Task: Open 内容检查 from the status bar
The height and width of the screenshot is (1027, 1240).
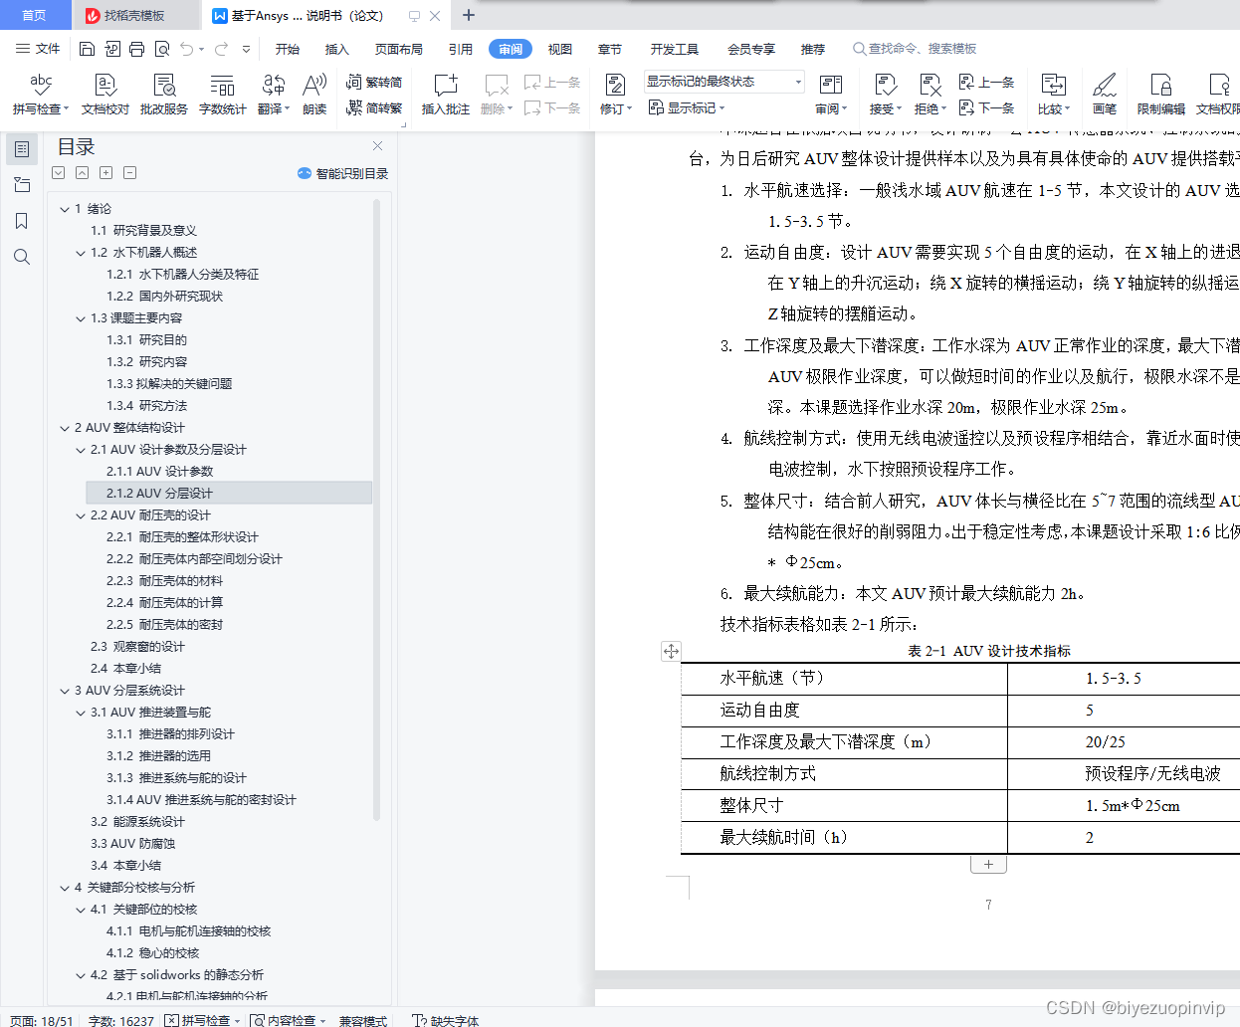Action: coord(289,1020)
